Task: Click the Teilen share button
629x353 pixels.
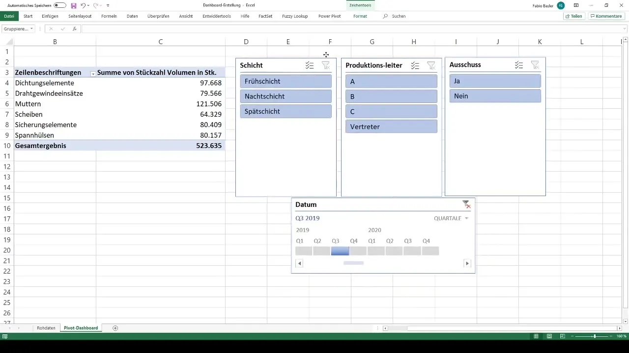Action: [574, 16]
